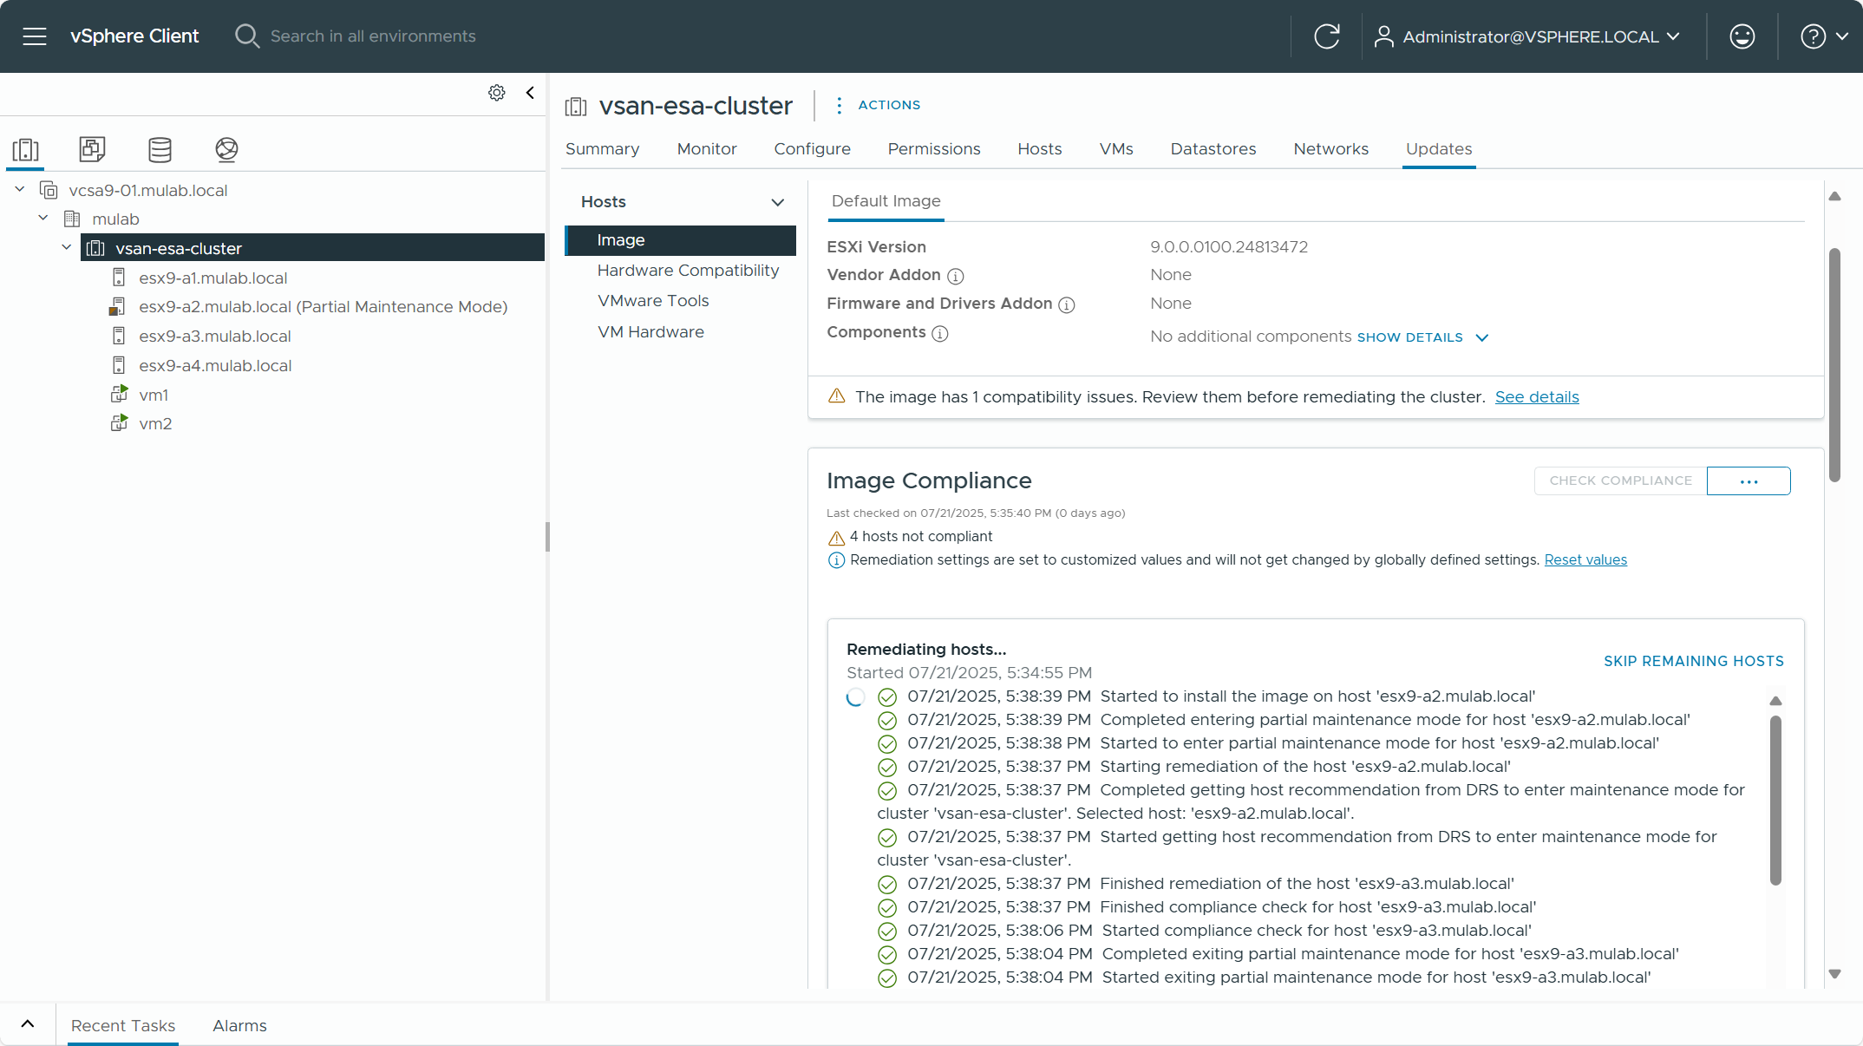Open the hamburger navigation menu
The width and height of the screenshot is (1863, 1046).
click(x=35, y=36)
